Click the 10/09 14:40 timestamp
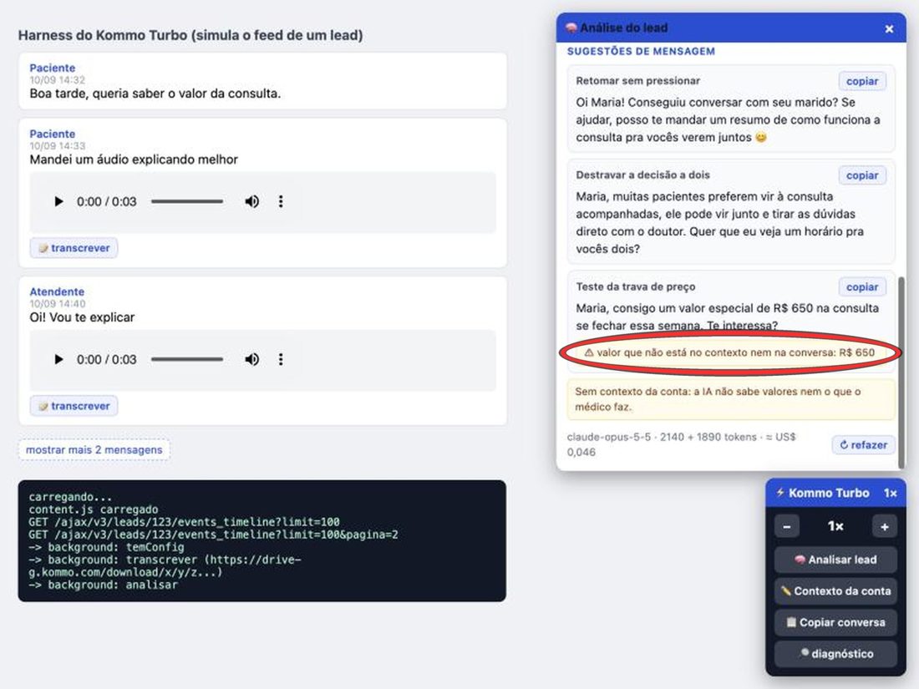Image resolution: width=919 pixels, height=689 pixels. coord(58,303)
